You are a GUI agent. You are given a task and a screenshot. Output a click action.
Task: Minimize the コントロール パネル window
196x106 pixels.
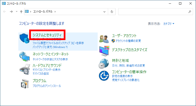pyautogui.click(x=170, y=3)
